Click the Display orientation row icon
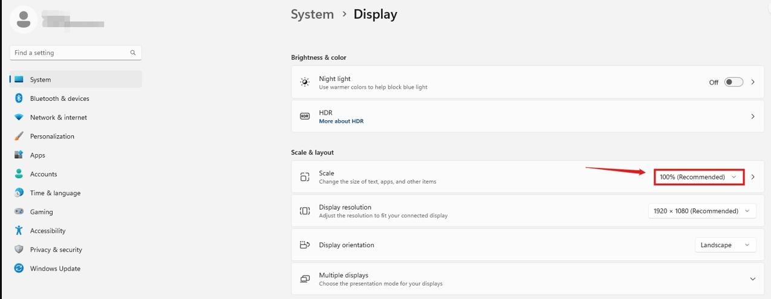Screen dimensions: 771x299 click(x=305, y=245)
